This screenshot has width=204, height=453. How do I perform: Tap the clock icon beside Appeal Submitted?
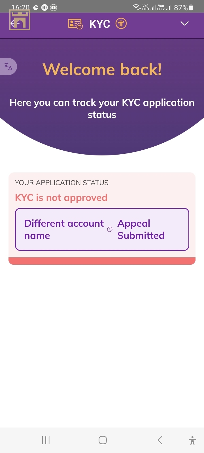[110, 229]
